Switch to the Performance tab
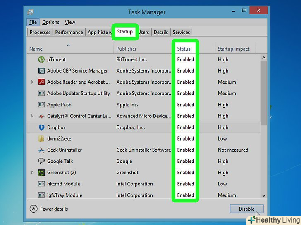The width and height of the screenshot is (301, 225). click(69, 32)
